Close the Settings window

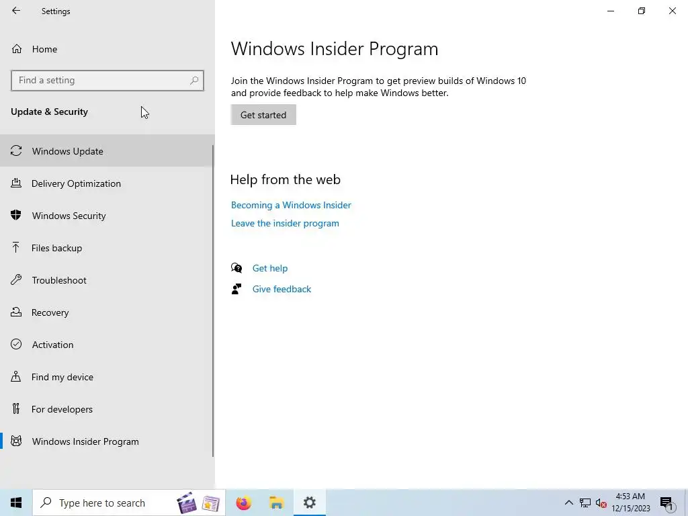(672, 11)
